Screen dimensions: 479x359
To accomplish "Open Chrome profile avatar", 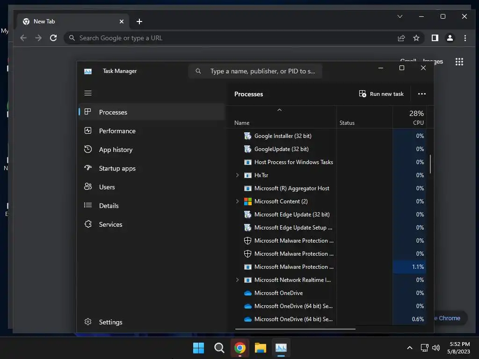I will point(450,38).
